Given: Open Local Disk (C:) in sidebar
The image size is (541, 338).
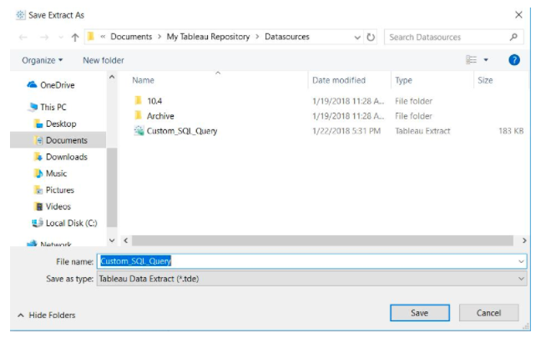Looking at the screenshot, I should click(72, 223).
